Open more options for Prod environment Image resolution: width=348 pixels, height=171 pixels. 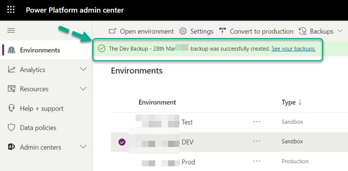coord(257,162)
